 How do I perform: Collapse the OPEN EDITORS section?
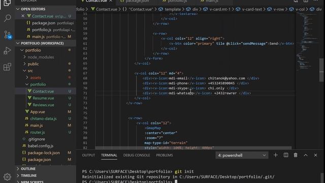pos(45,9)
